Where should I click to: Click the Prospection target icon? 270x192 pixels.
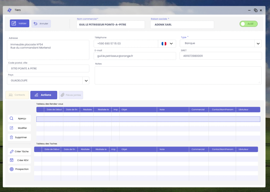click(x=12, y=169)
